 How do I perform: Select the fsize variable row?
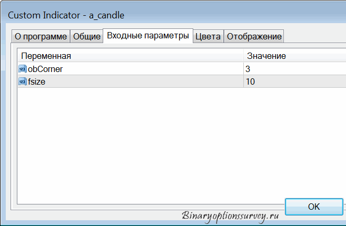coord(182,81)
